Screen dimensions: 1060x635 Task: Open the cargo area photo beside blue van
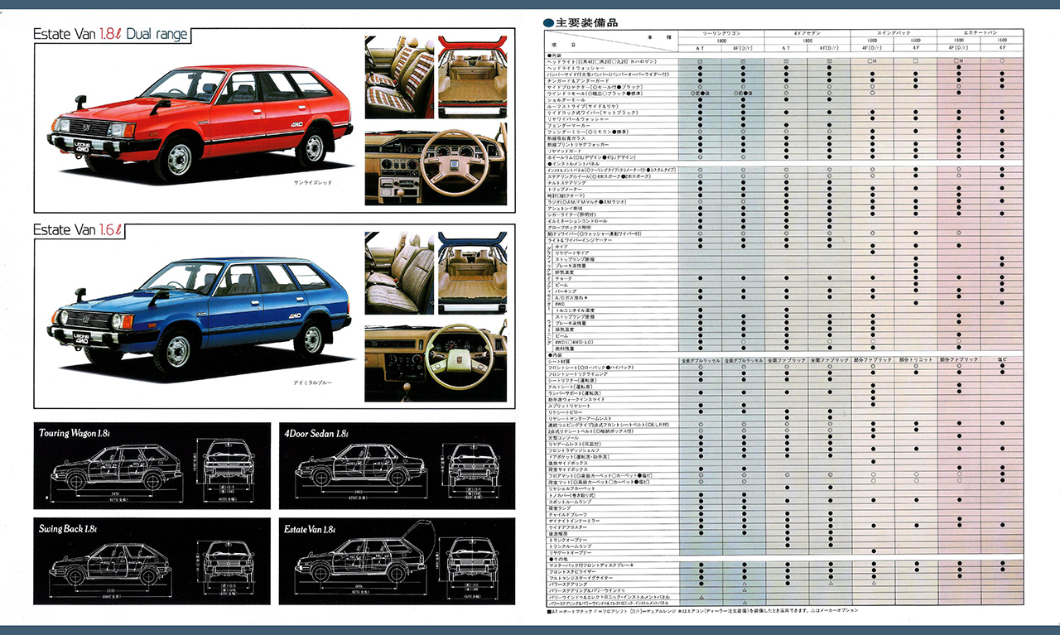[471, 273]
